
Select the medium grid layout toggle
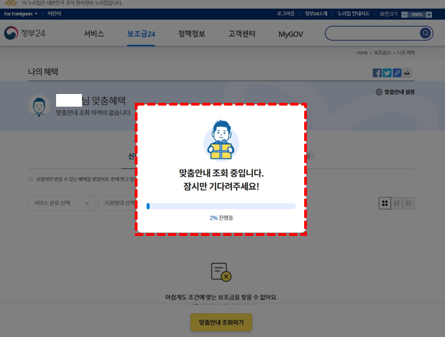pyautogui.click(x=397, y=203)
